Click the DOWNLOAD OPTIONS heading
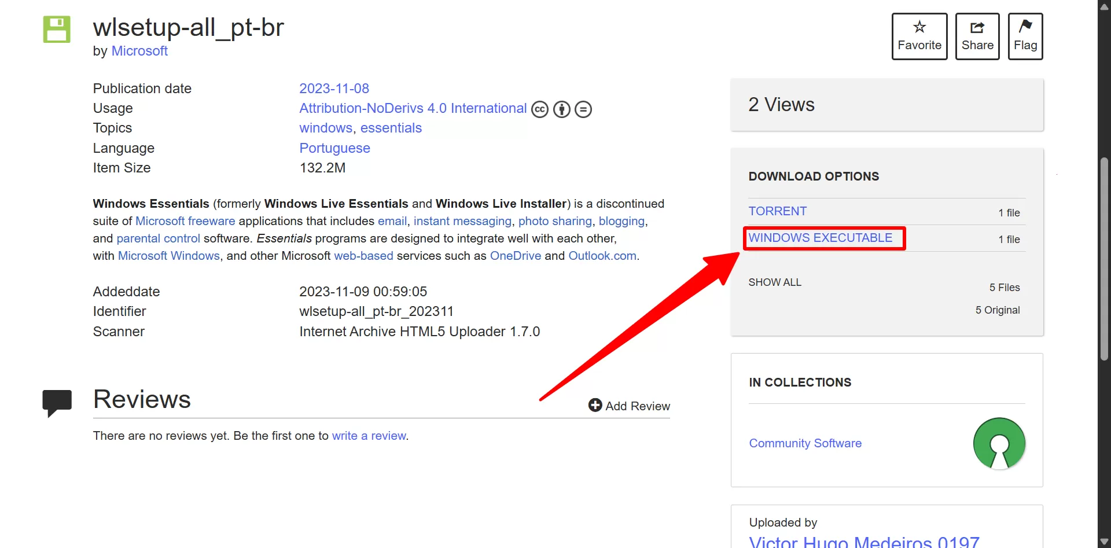The image size is (1111, 548). click(814, 176)
